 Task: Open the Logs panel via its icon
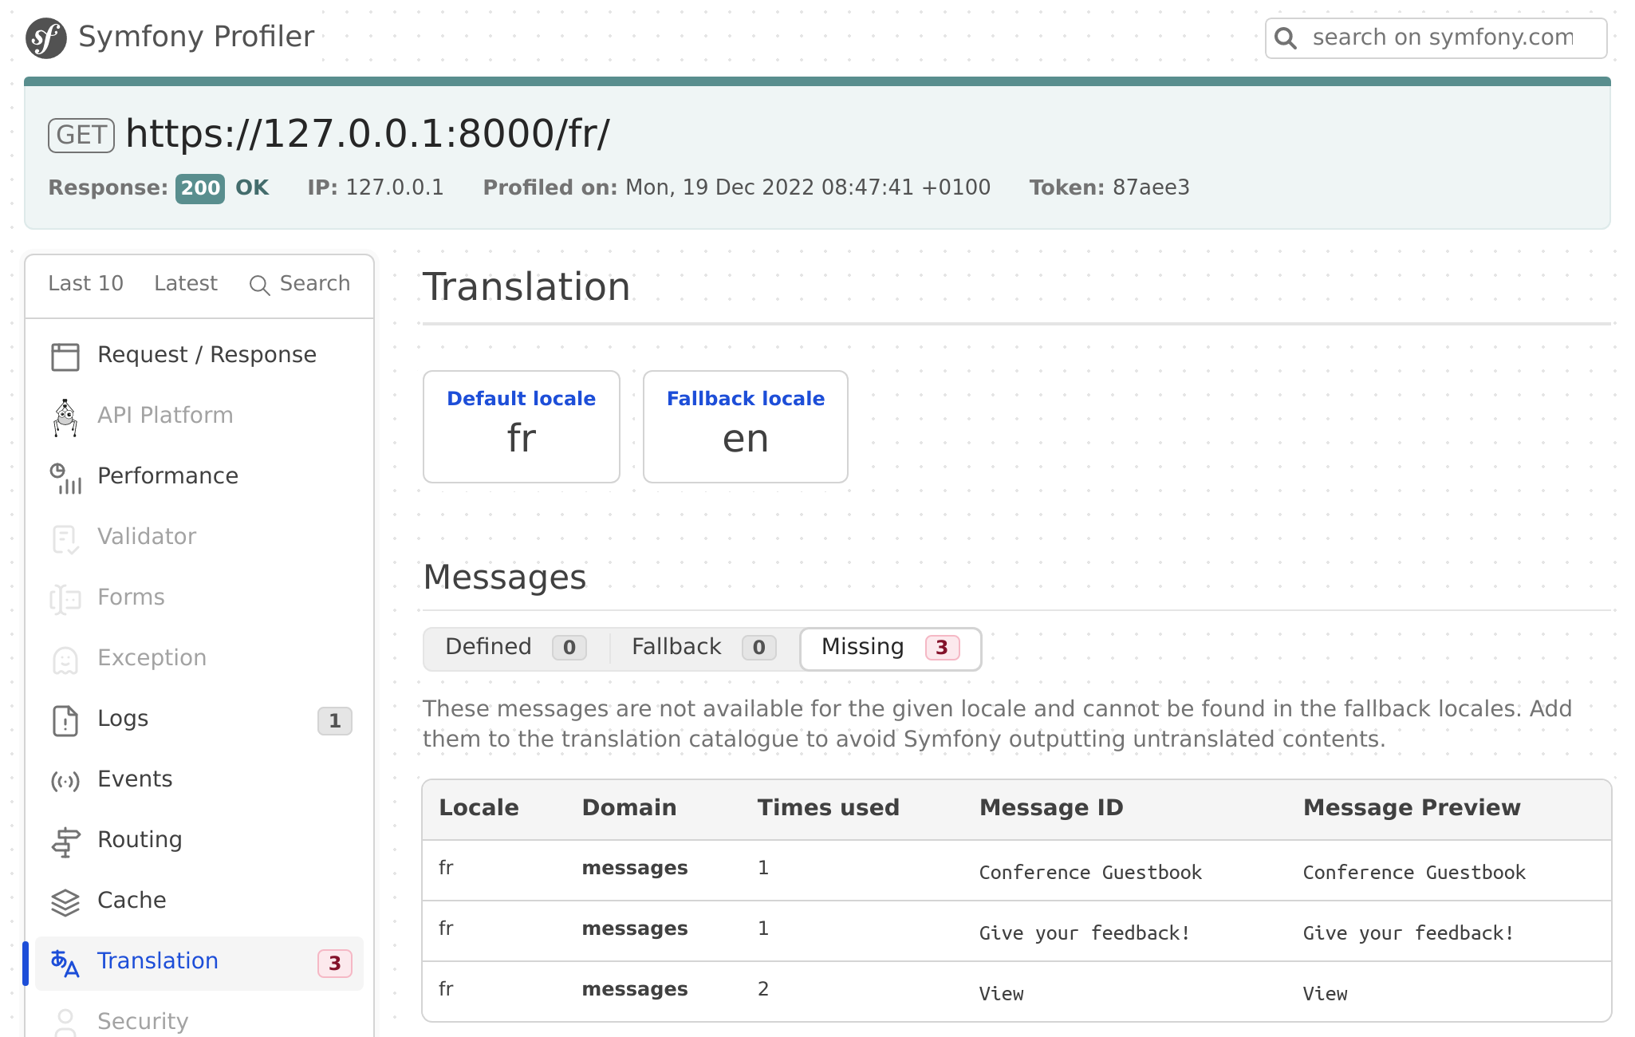[65, 720]
